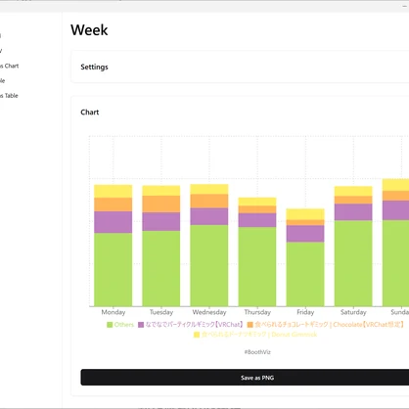Click the purple segment of the Monday bar
Screen dimensions: 409x409
click(x=114, y=222)
